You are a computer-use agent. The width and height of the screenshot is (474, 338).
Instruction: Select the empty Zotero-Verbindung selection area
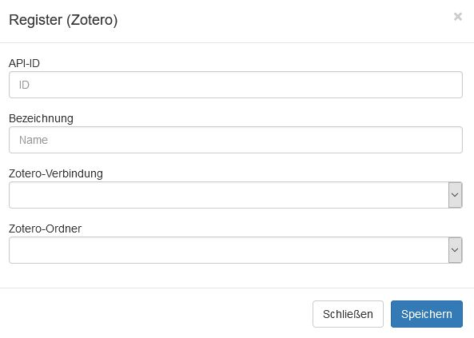click(229, 195)
